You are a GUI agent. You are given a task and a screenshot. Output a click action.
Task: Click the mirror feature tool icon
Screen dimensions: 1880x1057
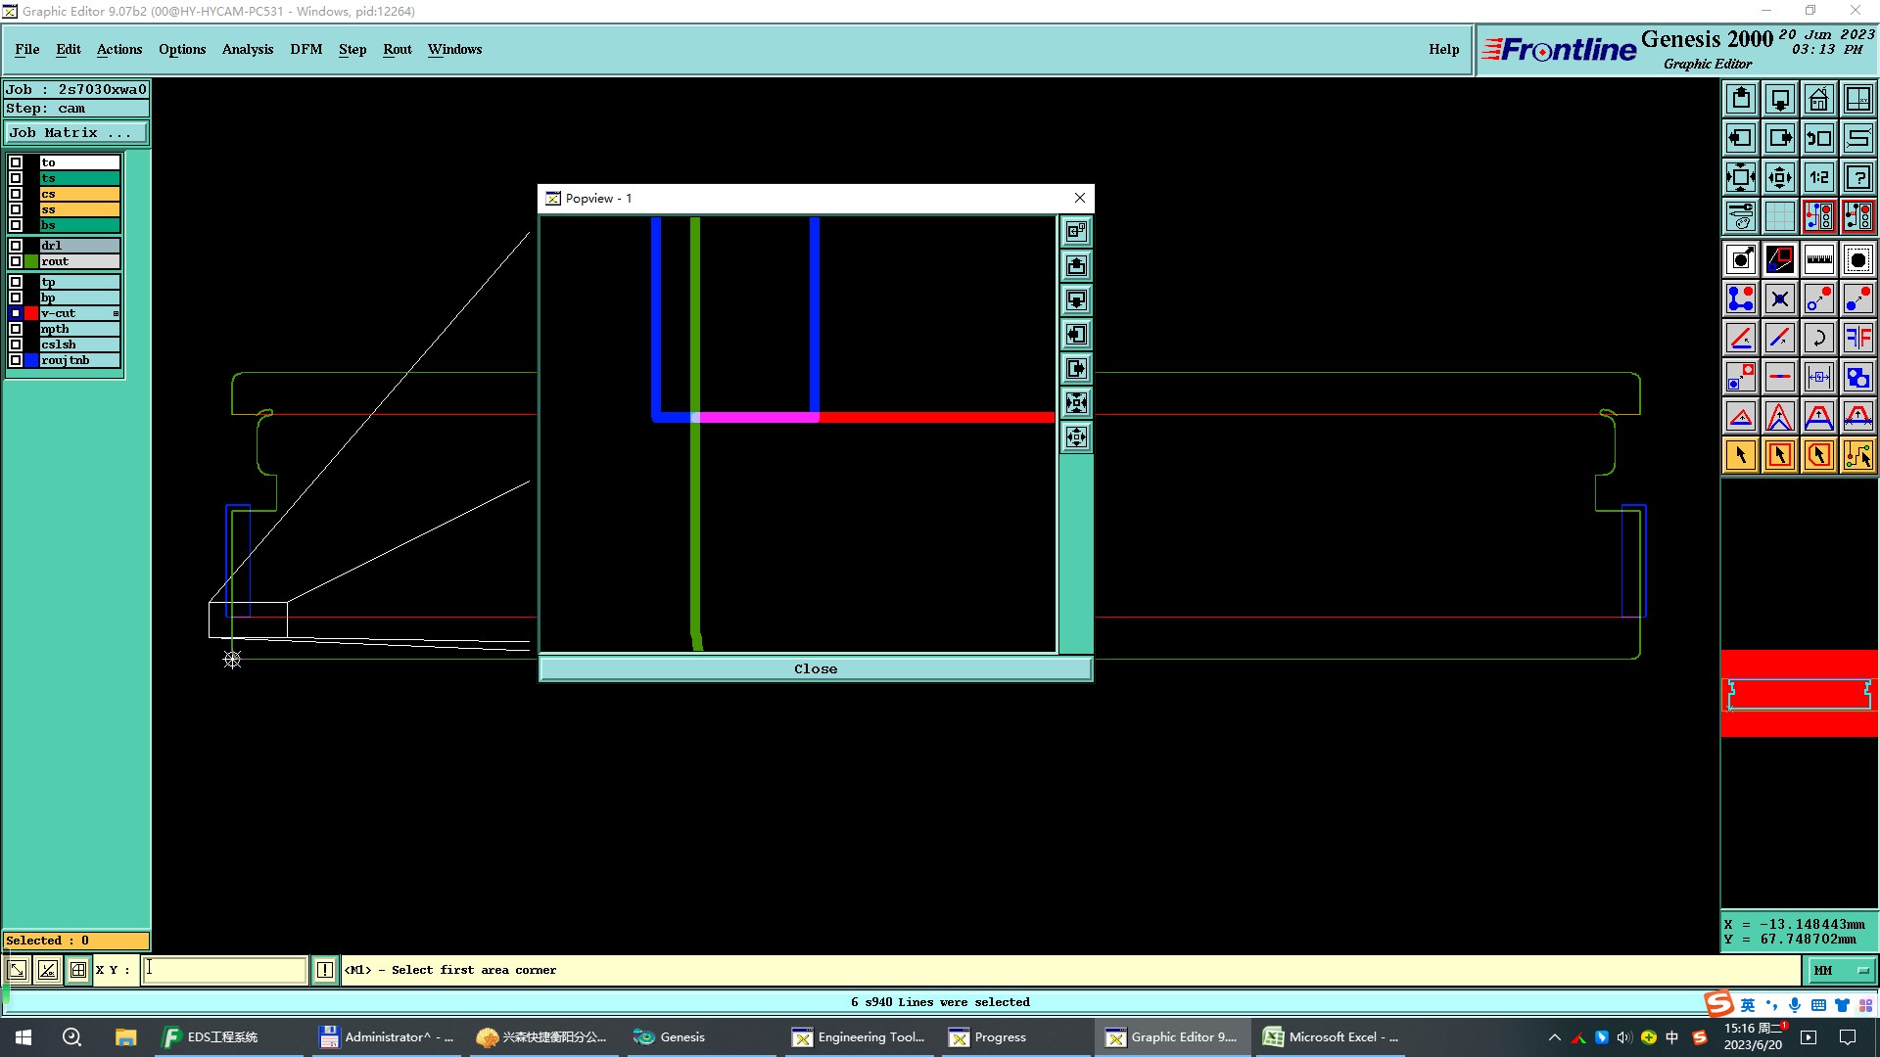1857,338
